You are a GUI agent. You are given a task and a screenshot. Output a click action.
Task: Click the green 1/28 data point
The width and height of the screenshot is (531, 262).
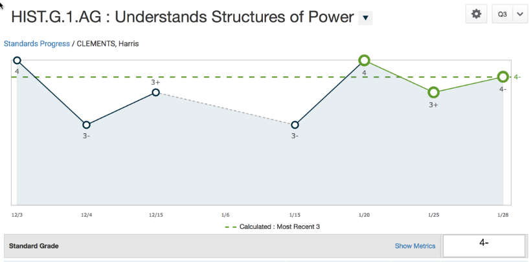pyautogui.click(x=503, y=77)
